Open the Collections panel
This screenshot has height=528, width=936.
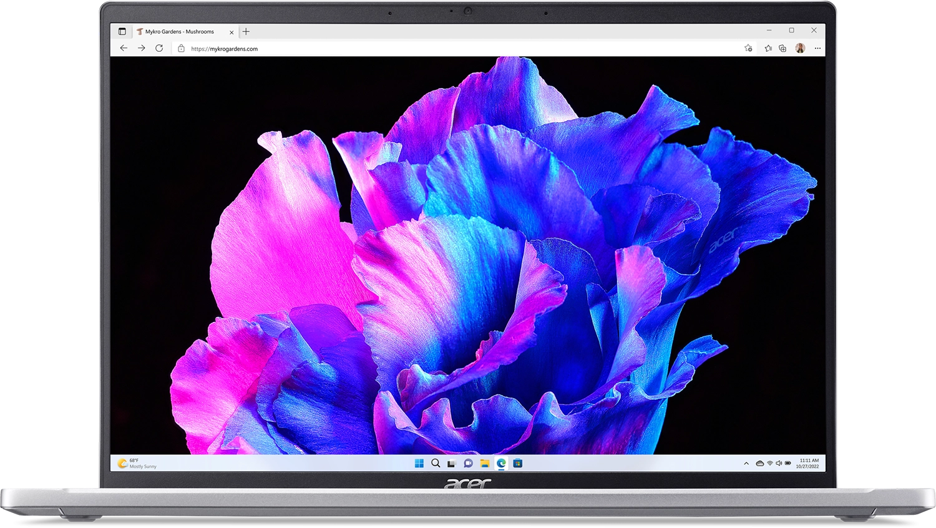pos(782,48)
